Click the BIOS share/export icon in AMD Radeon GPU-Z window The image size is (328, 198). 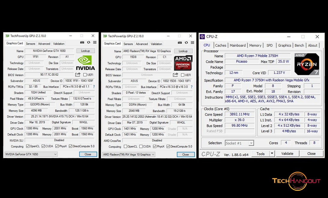pyautogui.click(x=176, y=74)
